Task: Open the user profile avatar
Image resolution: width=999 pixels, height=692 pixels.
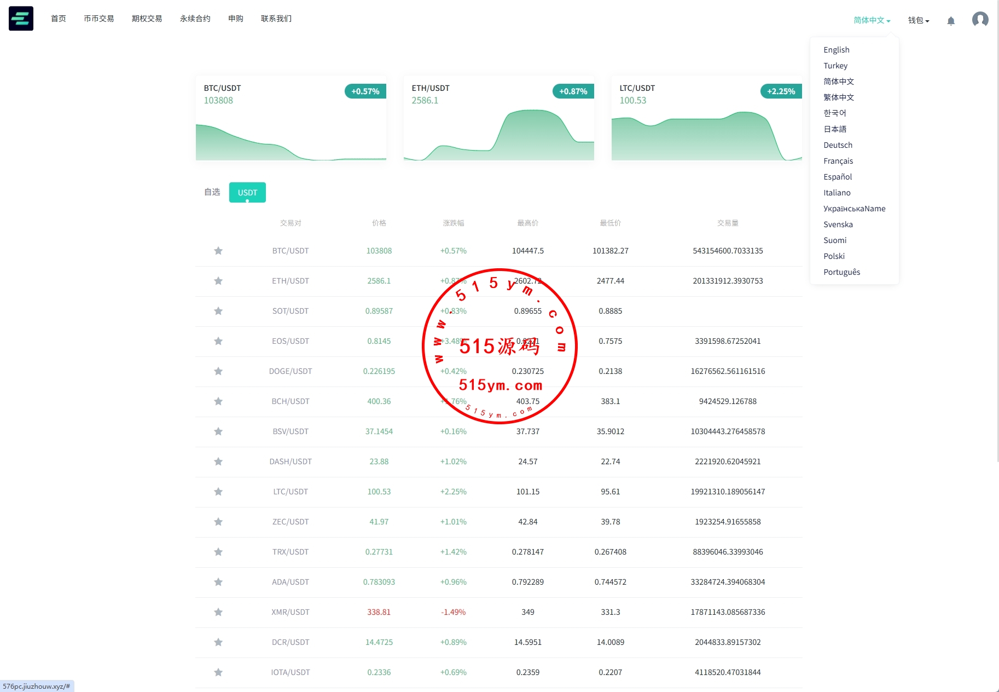Action: [x=980, y=20]
